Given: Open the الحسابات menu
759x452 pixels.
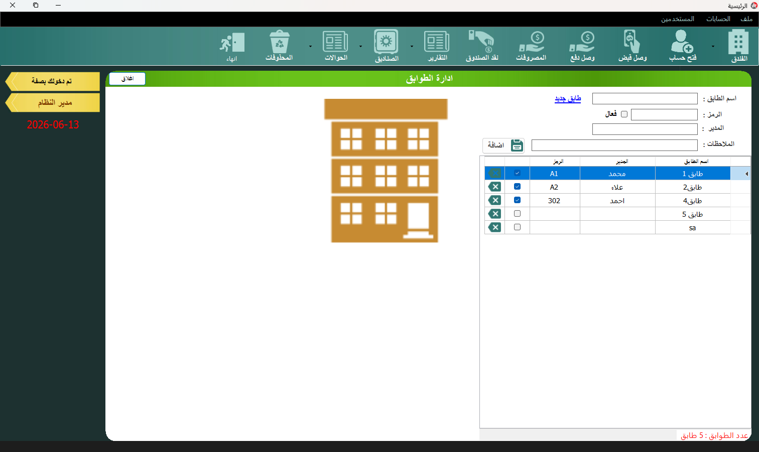Looking at the screenshot, I should pyautogui.click(x=718, y=19).
